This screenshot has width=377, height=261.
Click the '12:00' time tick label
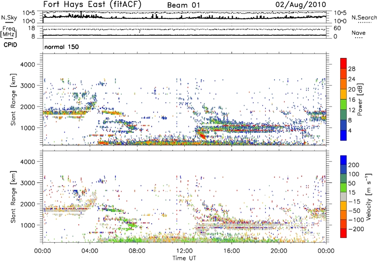[x=184, y=251]
